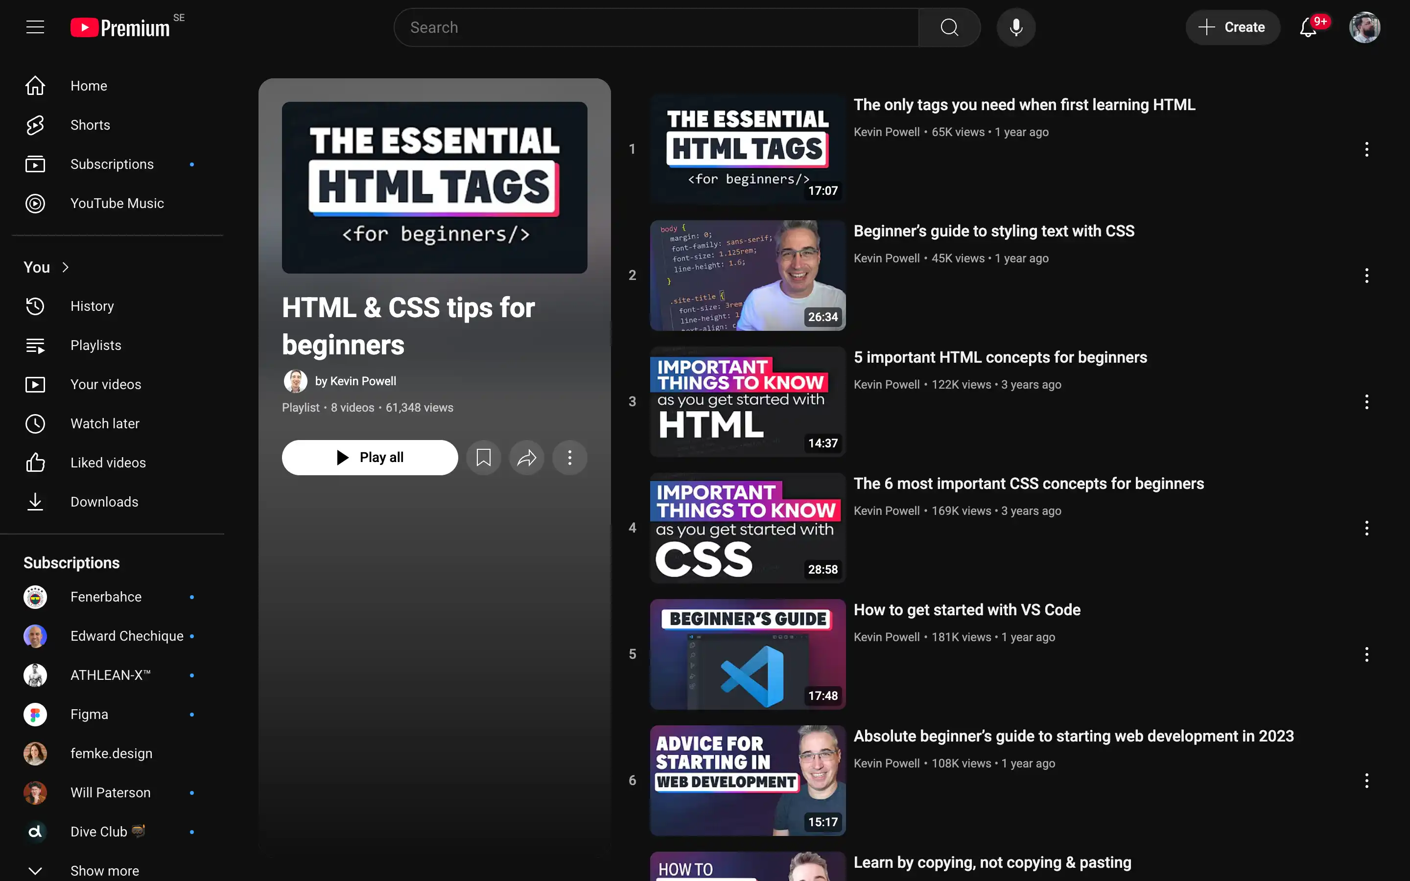Play the 15:17 web development thumbnail

point(748,780)
